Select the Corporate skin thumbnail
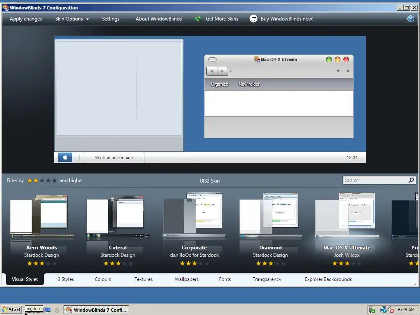 [194, 216]
